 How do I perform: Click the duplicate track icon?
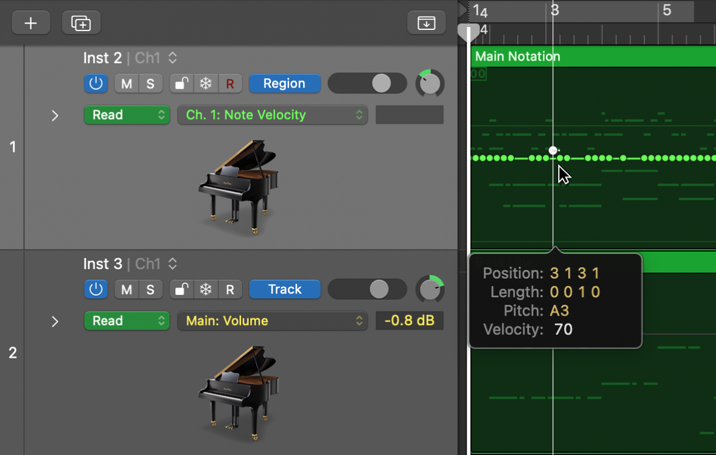point(81,22)
